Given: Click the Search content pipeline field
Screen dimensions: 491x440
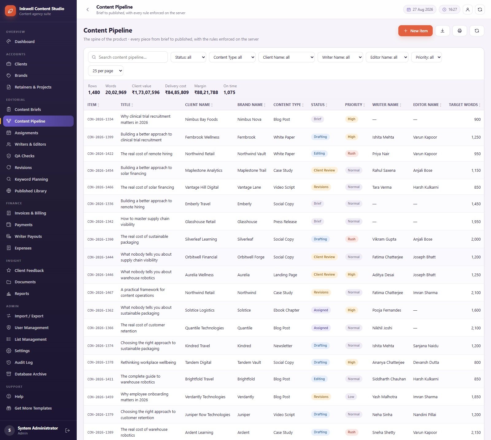Looking at the screenshot, I should click(x=128, y=57).
